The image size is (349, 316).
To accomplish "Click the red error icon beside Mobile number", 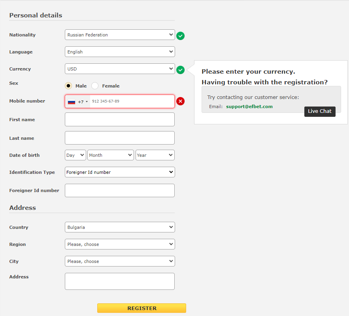I will point(180,101).
